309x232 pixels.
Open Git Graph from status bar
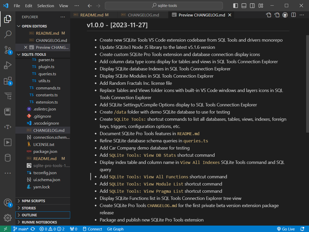pyautogui.click(x=115, y=229)
